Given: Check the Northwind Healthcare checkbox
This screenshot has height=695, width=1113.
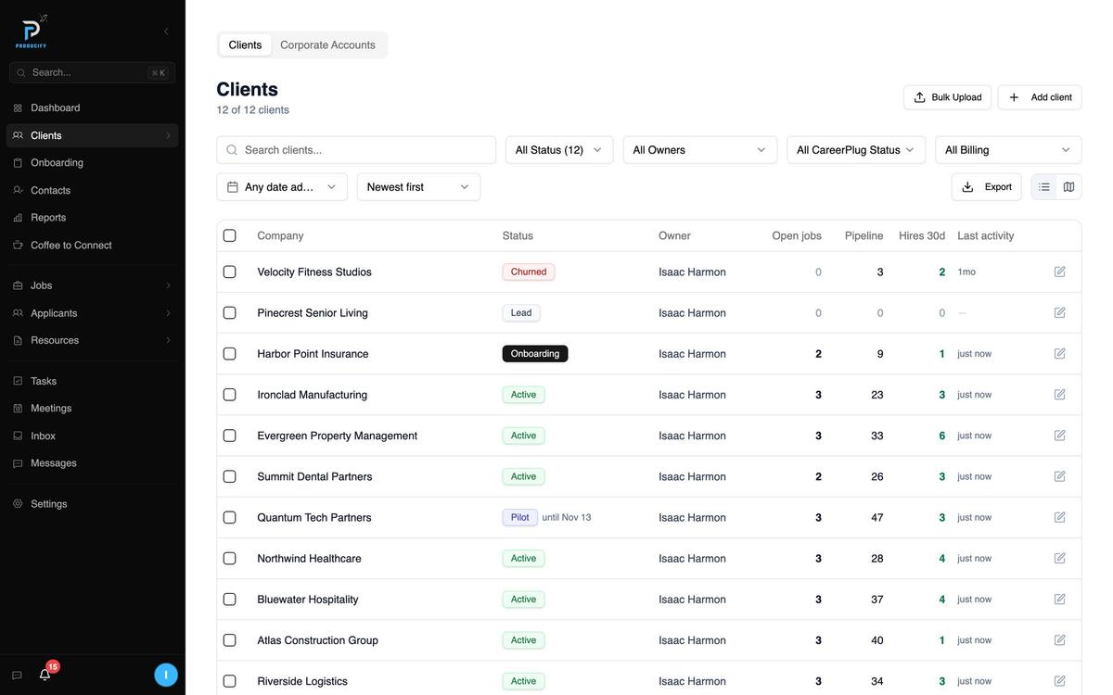Looking at the screenshot, I should point(230,559).
